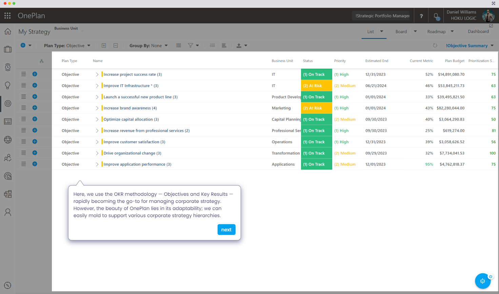Toggle the Gantt chart view icon

(224, 45)
